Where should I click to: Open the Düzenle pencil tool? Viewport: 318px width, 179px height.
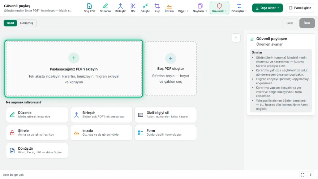[105, 8]
